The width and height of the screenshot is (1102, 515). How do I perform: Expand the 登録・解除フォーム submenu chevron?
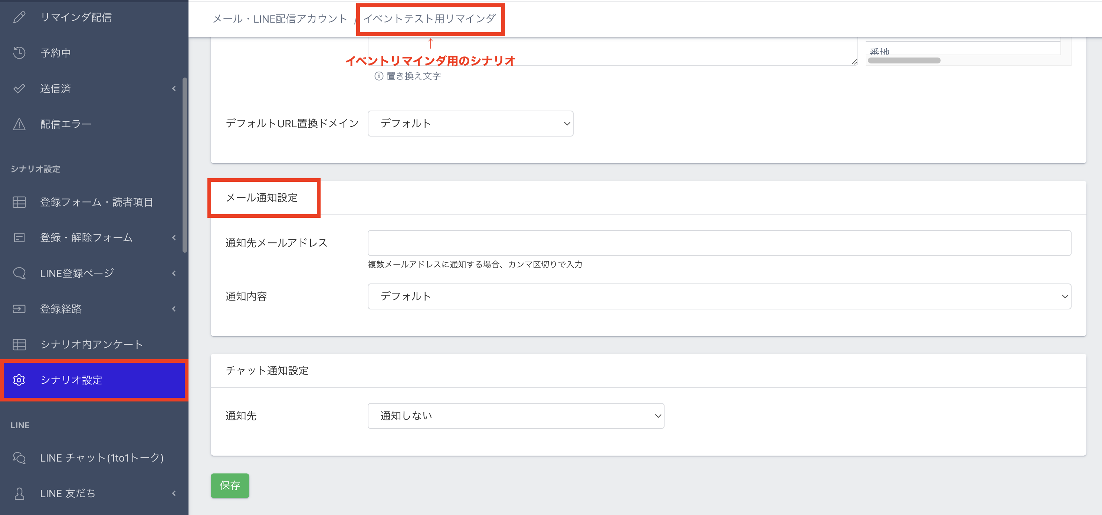[174, 237]
